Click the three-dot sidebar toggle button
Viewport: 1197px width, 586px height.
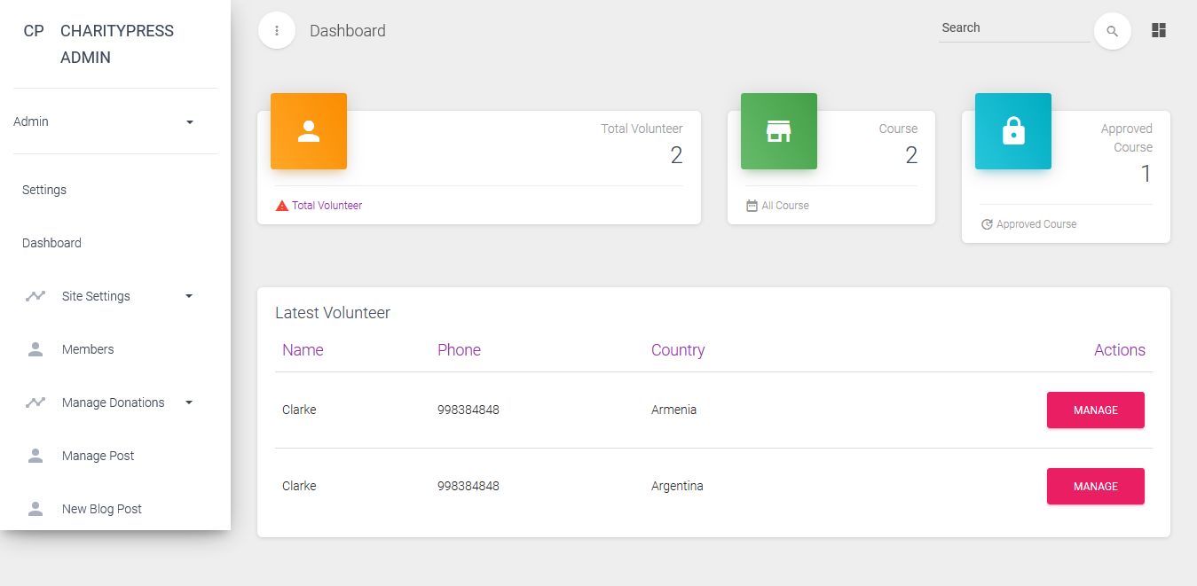click(277, 31)
